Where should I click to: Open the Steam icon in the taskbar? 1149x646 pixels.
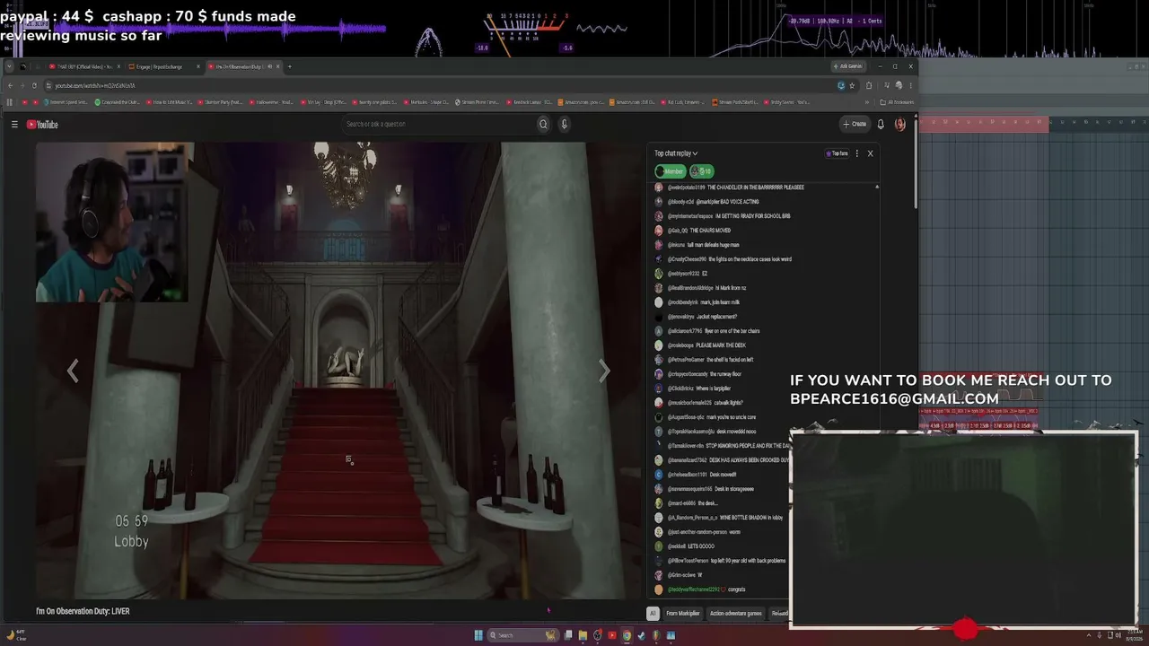click(x=641, y=635)
